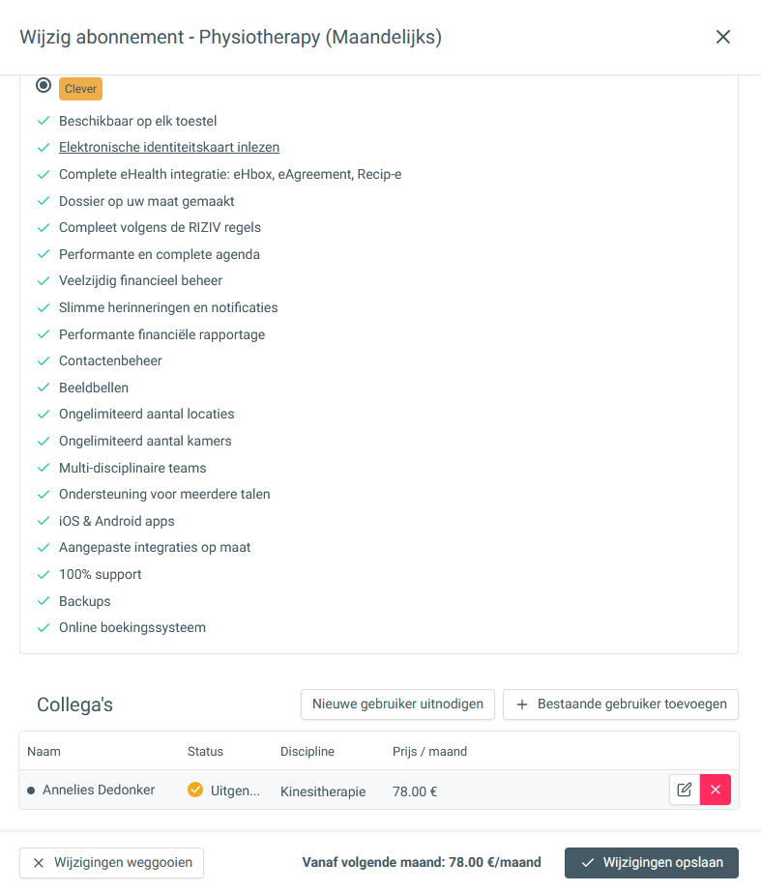
Task: Click the bullet dot before Annelies Dedonker
Action: coord(31,790)
